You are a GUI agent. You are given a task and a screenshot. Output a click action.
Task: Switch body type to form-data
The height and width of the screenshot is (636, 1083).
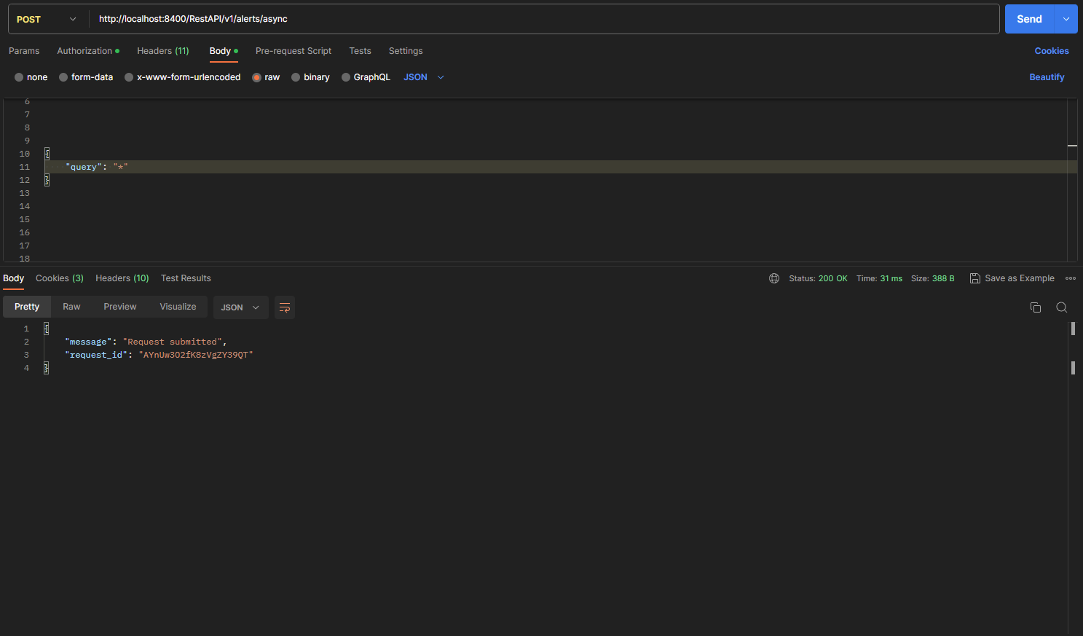pos(64,76)
